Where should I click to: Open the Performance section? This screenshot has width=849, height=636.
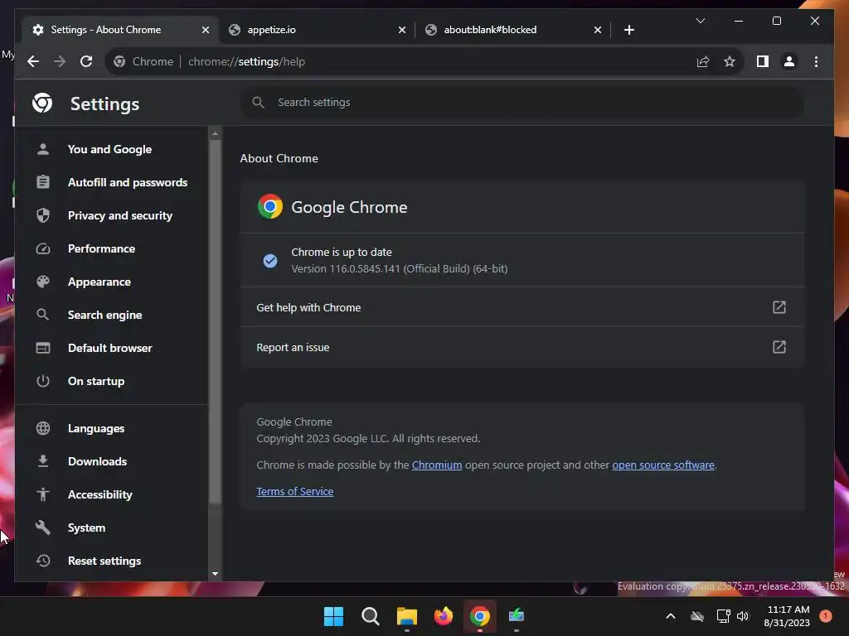111,248
